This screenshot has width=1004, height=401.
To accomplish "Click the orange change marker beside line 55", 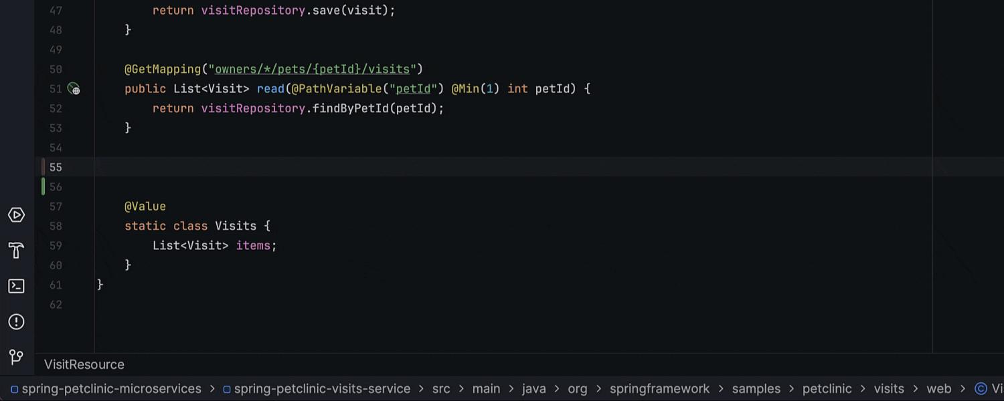I will pos(43,167).
